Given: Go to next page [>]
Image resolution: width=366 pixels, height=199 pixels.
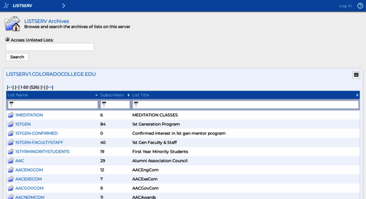Looking at the screenshot, I should (43, 87).
